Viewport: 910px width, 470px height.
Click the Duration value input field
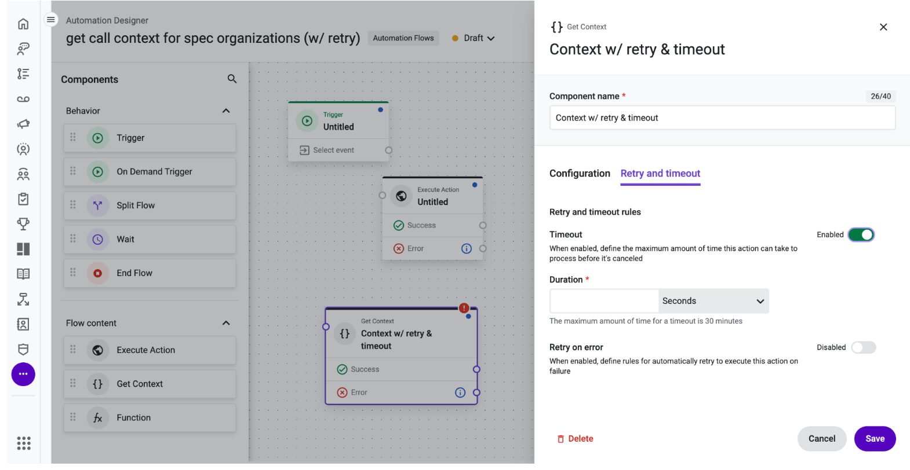604,301
